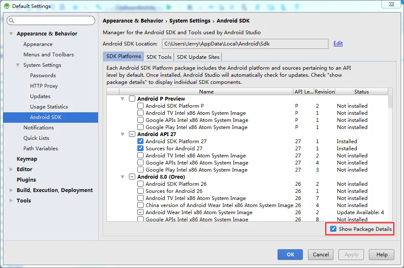The height and width of the screenshot is (268, 404).
Task: Open HTTP Proxy settings
Action: tap(44, 86)
